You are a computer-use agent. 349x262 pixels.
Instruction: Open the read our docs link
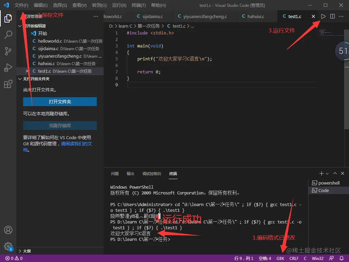click(x=76, y=144)
